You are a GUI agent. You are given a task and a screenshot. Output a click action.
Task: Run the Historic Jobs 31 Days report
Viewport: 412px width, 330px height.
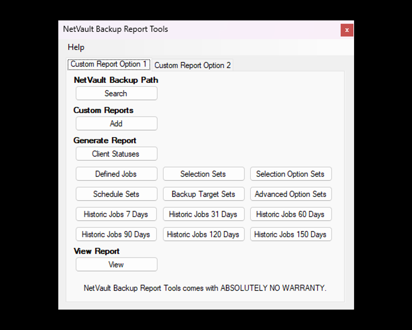click(x=203, y=214)
